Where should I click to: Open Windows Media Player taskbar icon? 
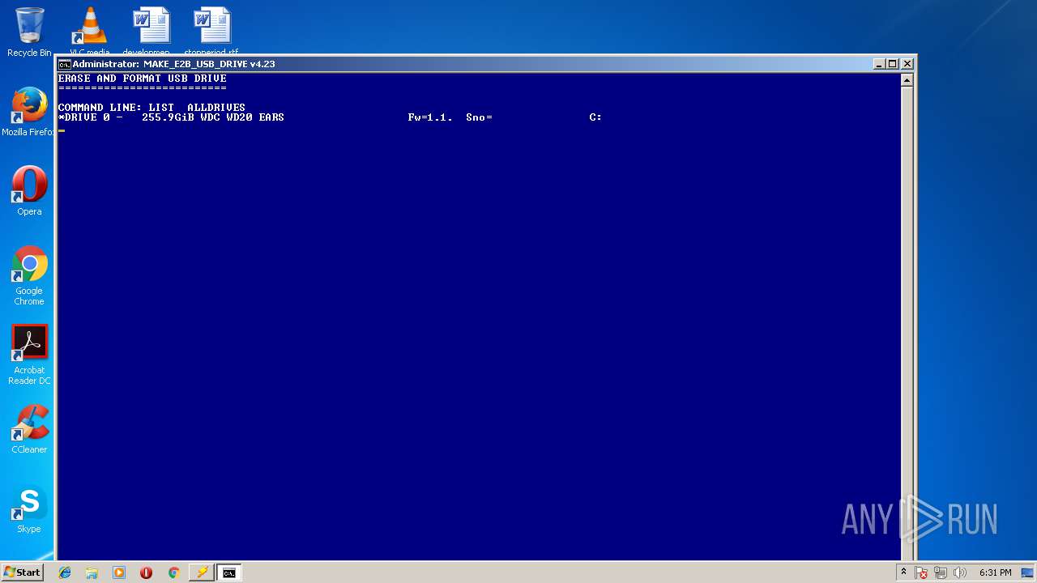(x=119, y=572)
